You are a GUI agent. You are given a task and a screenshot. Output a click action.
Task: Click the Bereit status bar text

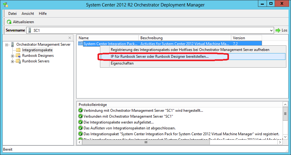coord(8,149)
